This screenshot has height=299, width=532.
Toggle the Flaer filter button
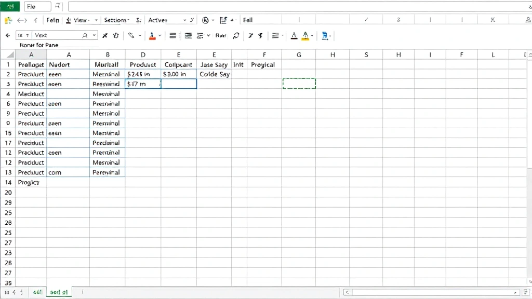pyautogui.click(x=220, y=35)
